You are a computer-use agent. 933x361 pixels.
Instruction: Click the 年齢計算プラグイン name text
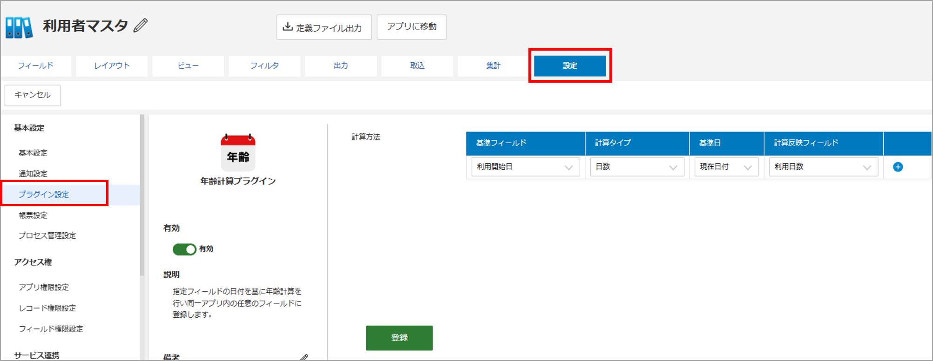pos(238,181)
